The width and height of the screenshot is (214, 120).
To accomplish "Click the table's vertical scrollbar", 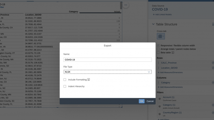I will pos(121,6).
